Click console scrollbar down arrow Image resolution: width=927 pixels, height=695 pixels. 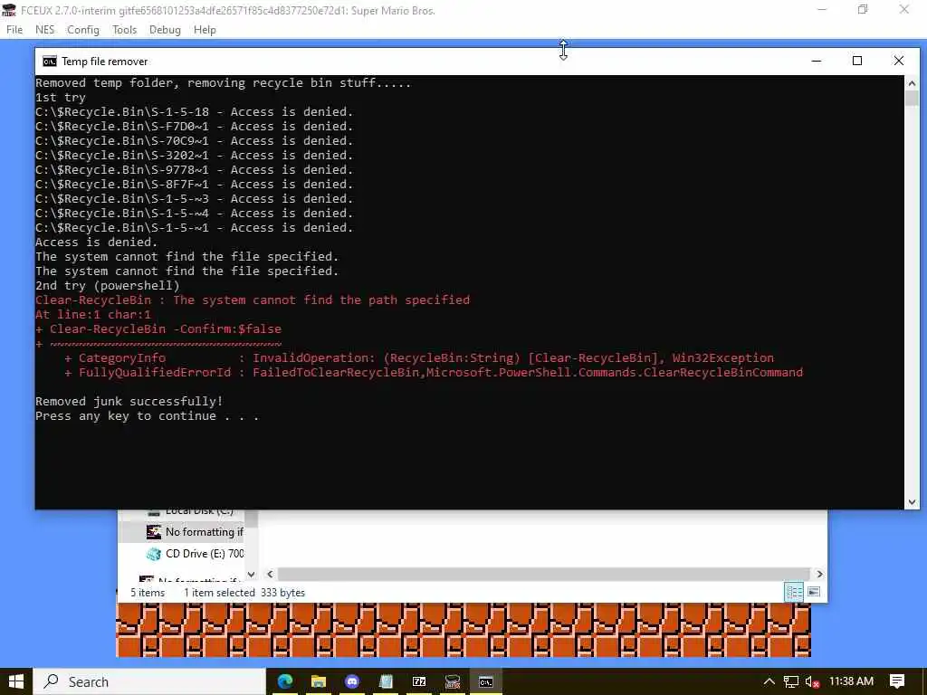[912, 501]
